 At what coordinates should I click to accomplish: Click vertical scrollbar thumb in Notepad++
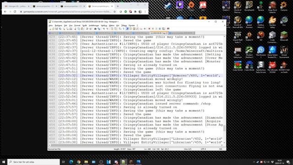pos(224,128)
